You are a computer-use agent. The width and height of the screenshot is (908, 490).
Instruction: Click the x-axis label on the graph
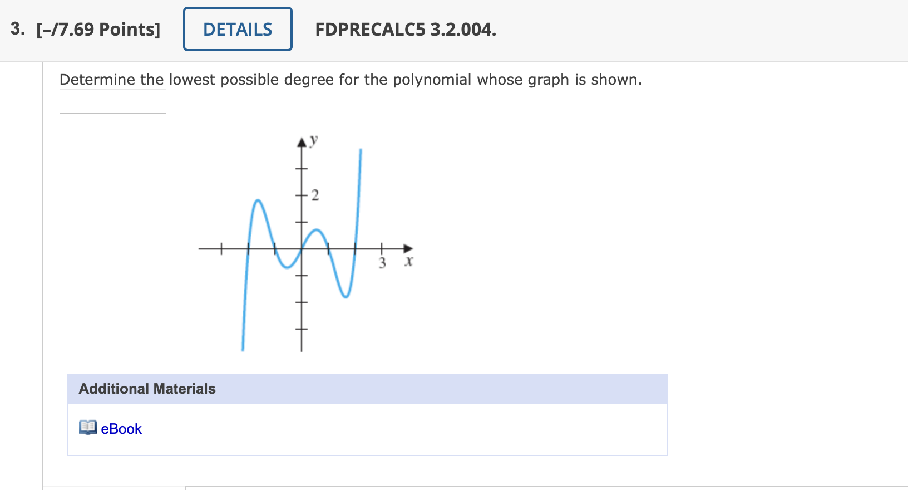click(x=408, y=262)
